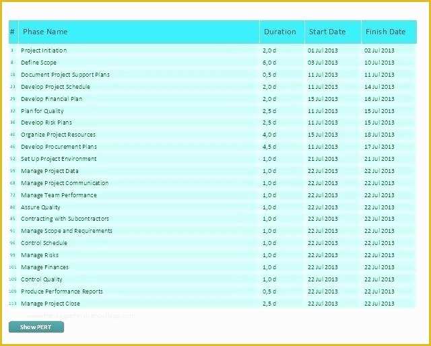Select the Phase Name column header
431x346 pixels.
pos(139,32)
